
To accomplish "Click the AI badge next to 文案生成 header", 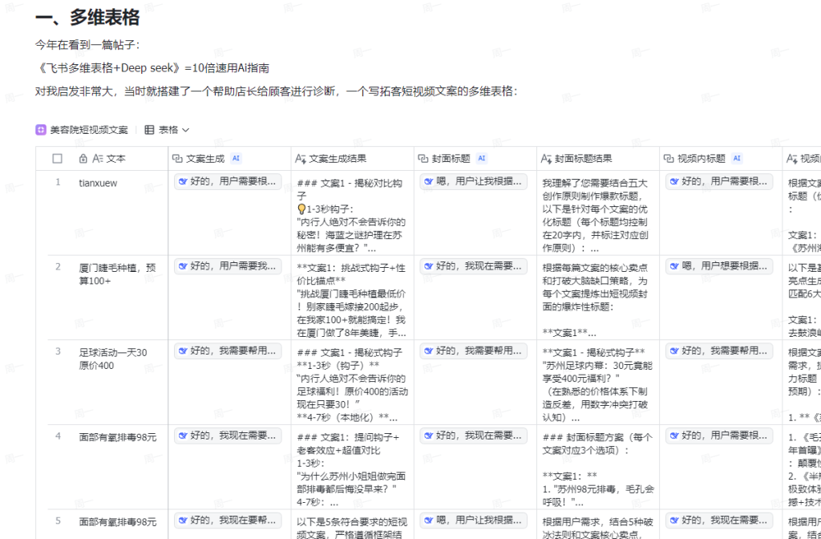I will 236,159.
